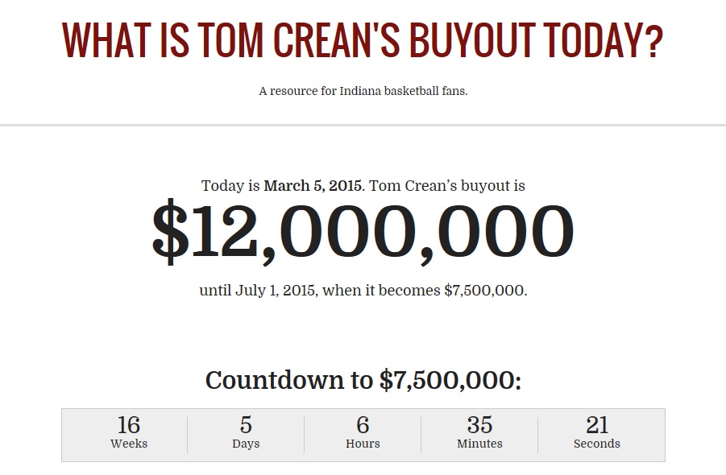Click the large $12,000,000 buyout amount
Viewport: 726px width, 475px height.
pyautogui.click(x=363, y=232)
